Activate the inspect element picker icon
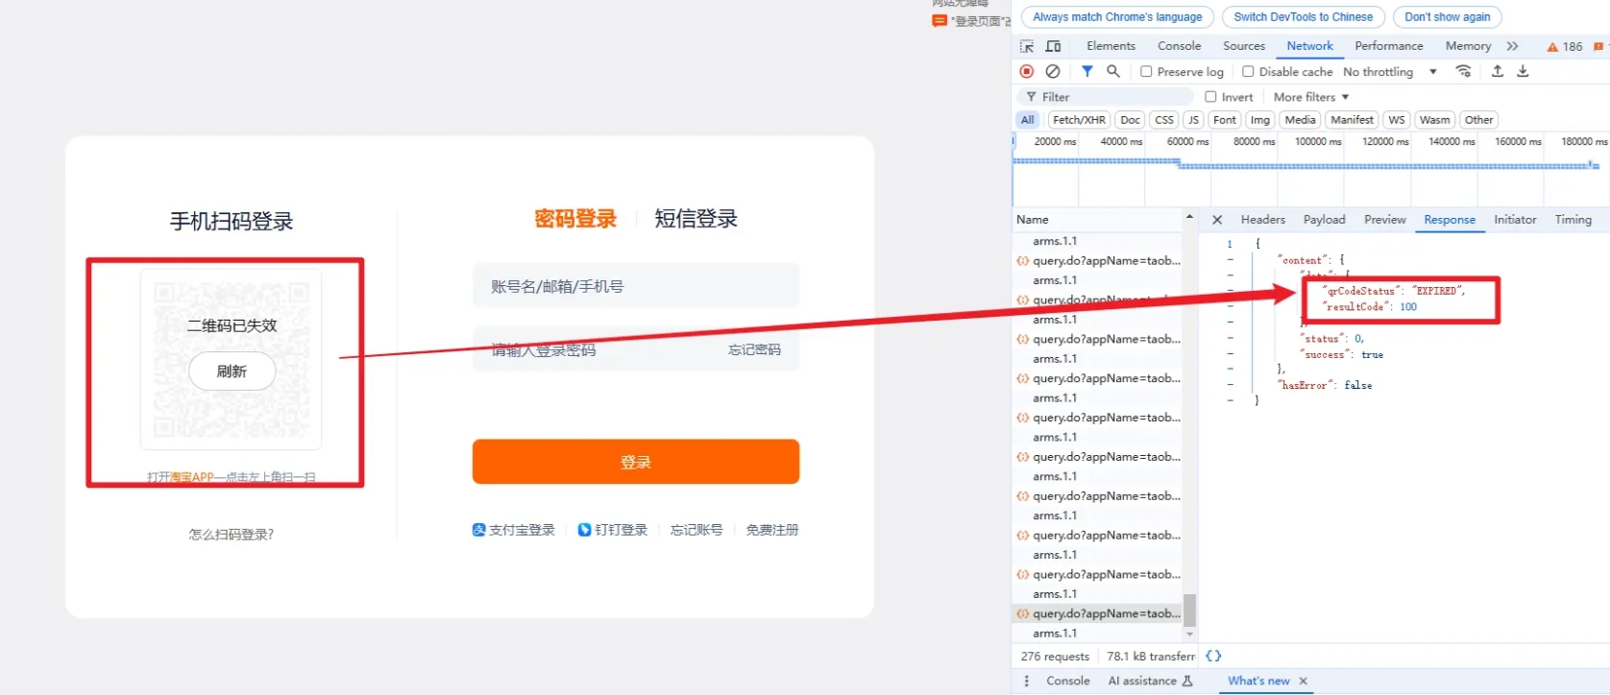 (x=1027, y=46)
